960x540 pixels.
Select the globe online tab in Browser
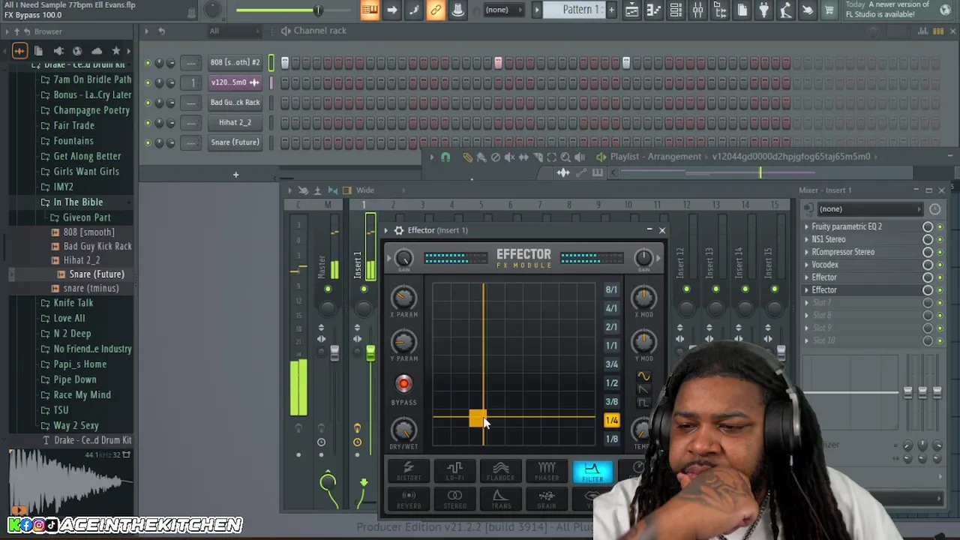[77, 51]
